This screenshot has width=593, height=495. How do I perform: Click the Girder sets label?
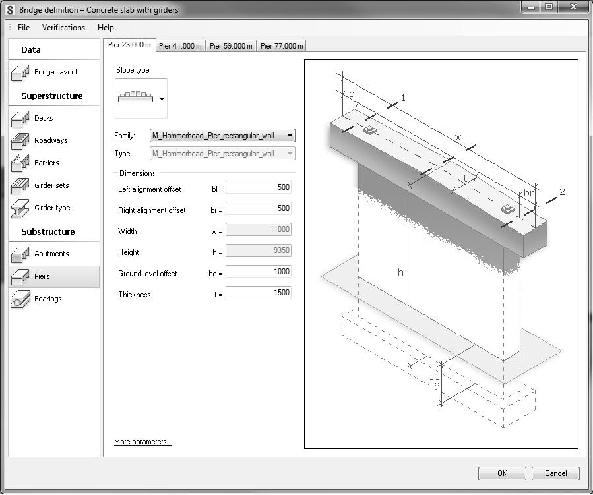(x=51, y=185)
